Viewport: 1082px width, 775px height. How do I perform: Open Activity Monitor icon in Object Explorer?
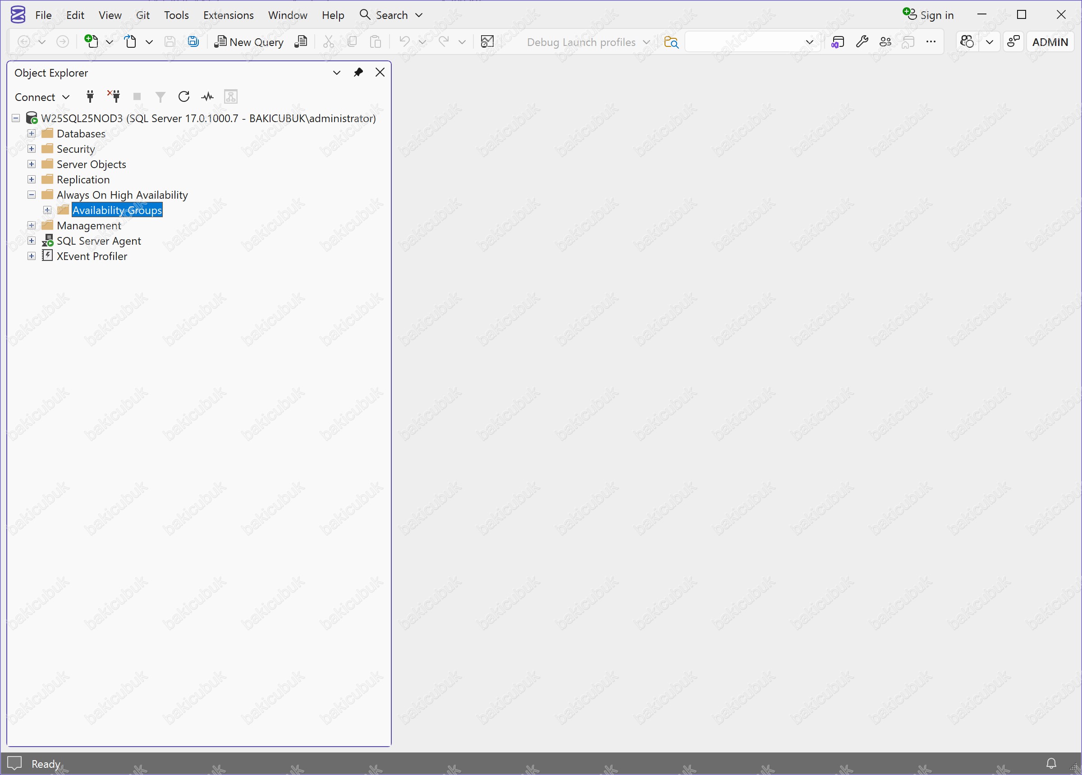point(207,97)
